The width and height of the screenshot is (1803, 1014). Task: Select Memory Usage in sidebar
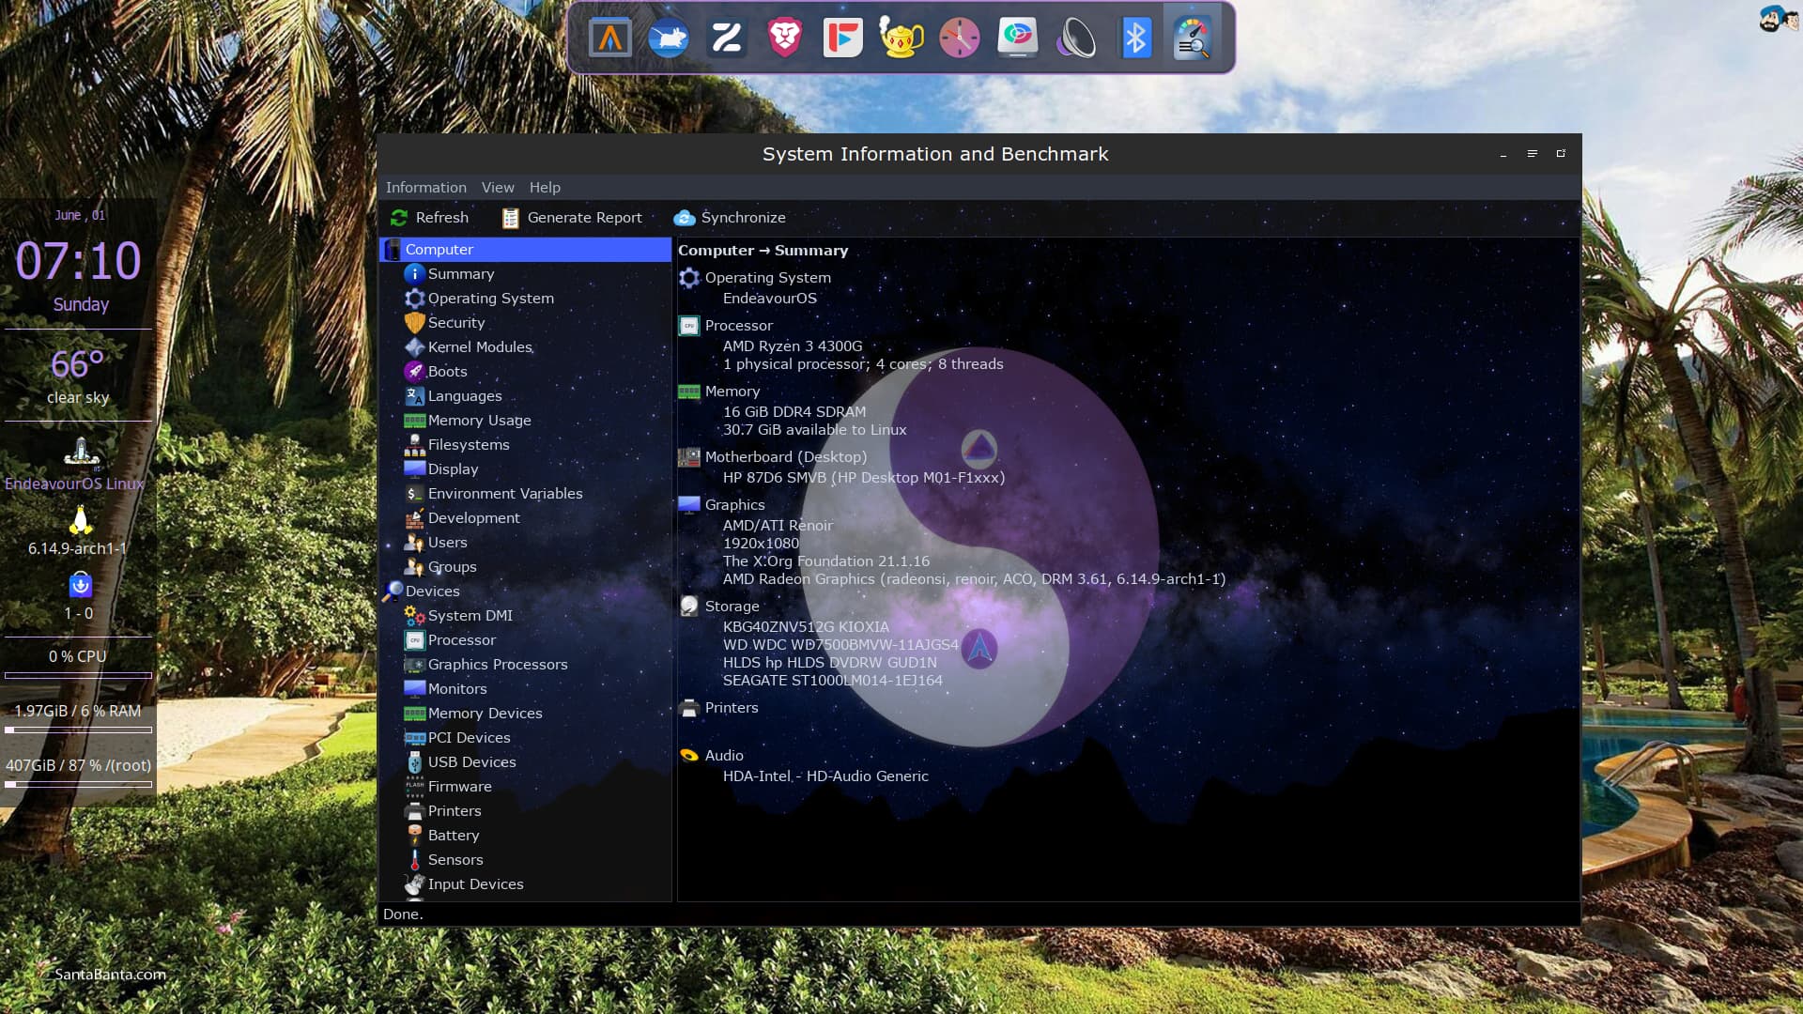tap(479, 420)
